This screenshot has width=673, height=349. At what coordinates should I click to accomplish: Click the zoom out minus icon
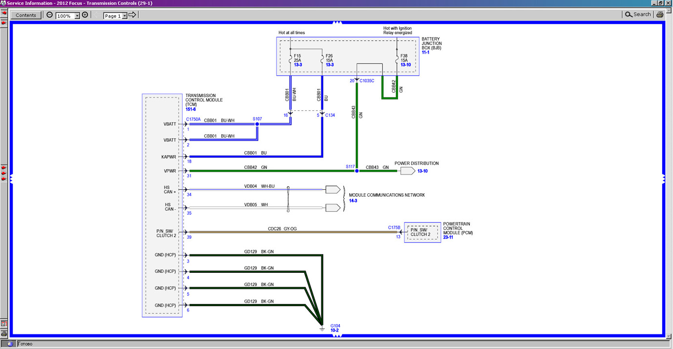coord(49,15)
